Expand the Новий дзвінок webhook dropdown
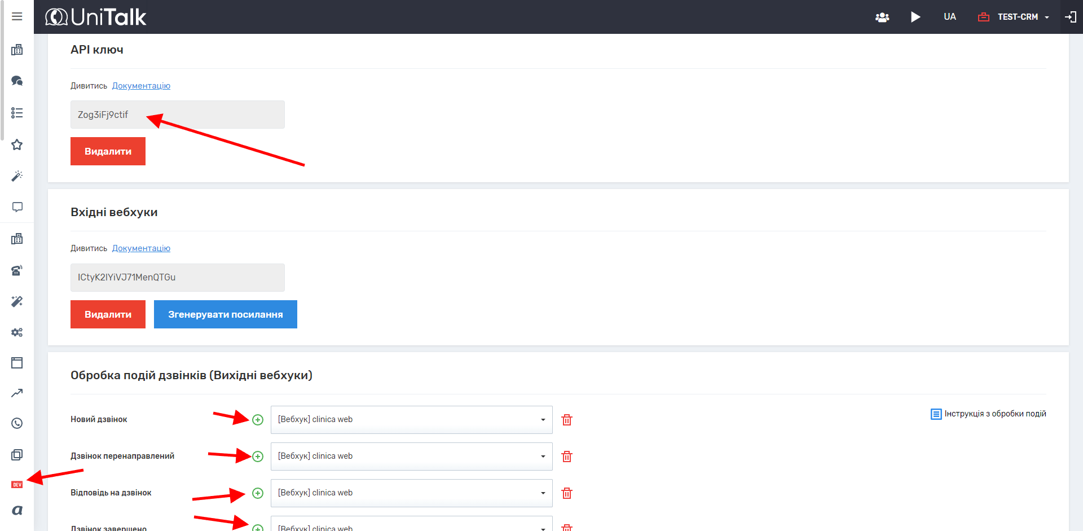Screen dimensions: 1083x531 click(412, 420)
